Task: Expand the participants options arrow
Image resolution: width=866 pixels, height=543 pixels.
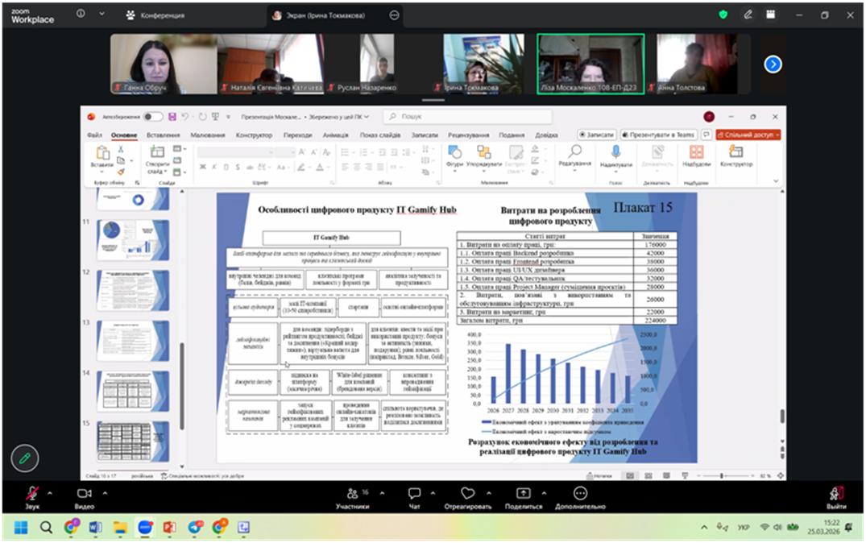Action: 377,493
